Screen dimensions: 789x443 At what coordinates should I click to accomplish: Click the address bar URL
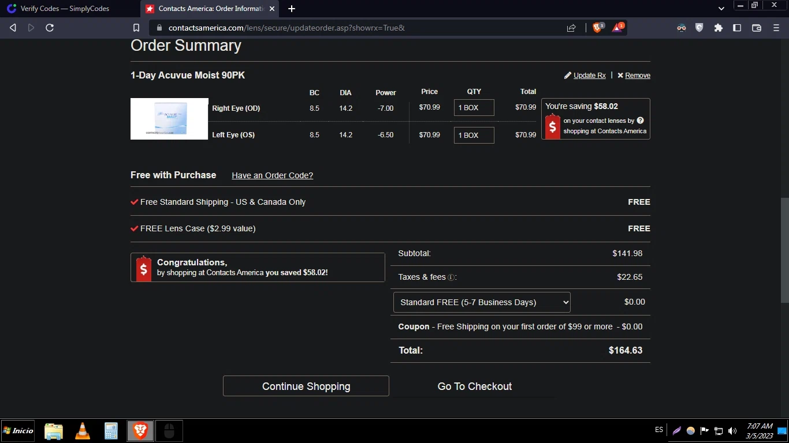coord(286,28)
